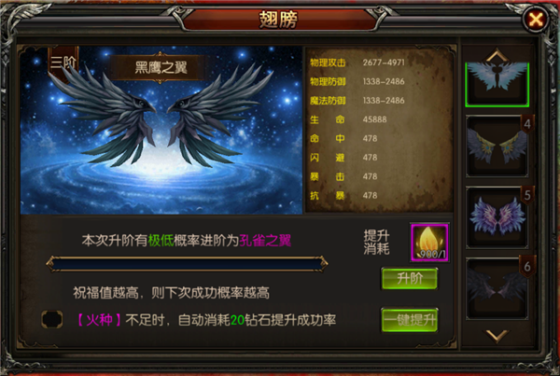560x376 pixels.
Task: Click the 火种 flame item icon
Action: point(429,243)
